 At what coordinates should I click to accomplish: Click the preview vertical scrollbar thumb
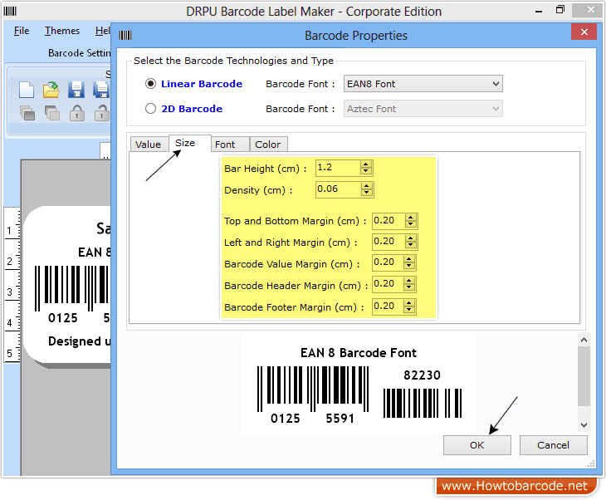click(584, 376)
